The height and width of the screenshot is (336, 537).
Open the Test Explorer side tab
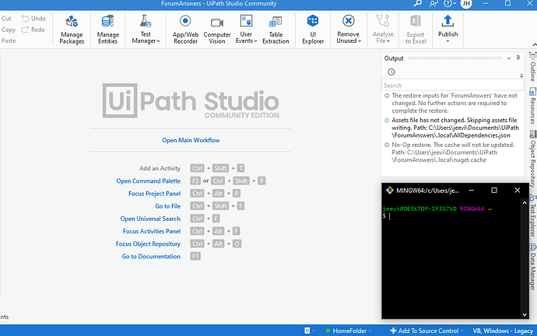(x=532, y=216)
